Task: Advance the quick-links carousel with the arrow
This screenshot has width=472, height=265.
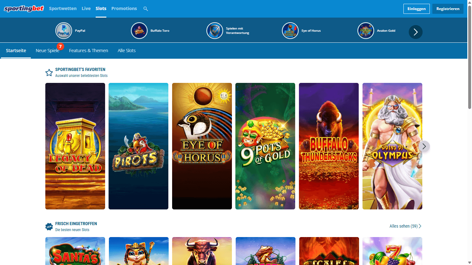Action: click(x=416, y=32)
